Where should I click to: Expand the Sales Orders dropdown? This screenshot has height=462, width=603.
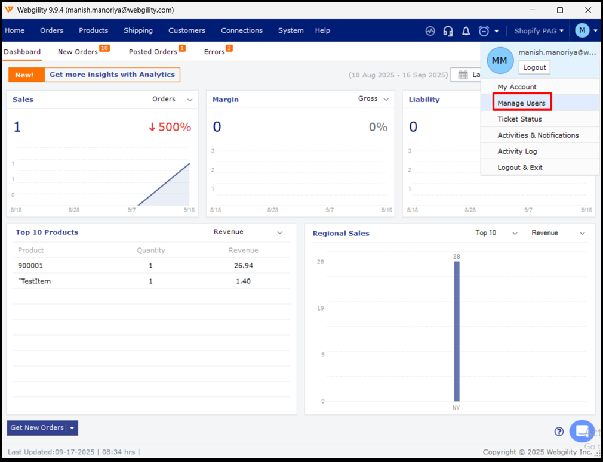(190, 100)
